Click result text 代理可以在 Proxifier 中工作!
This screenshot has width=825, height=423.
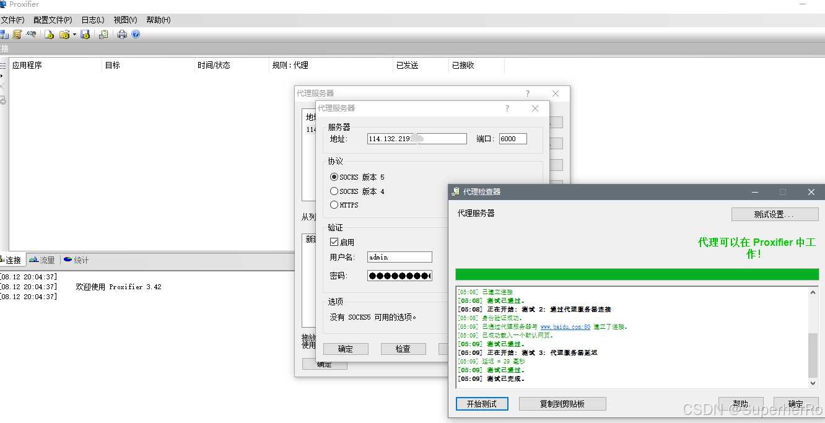coord(757,248)
